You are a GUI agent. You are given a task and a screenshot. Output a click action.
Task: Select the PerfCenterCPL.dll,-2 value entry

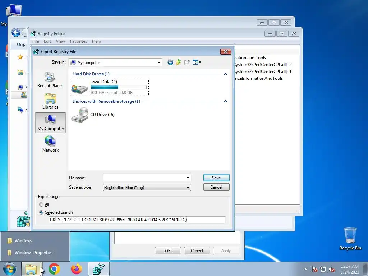click(263, 65)
